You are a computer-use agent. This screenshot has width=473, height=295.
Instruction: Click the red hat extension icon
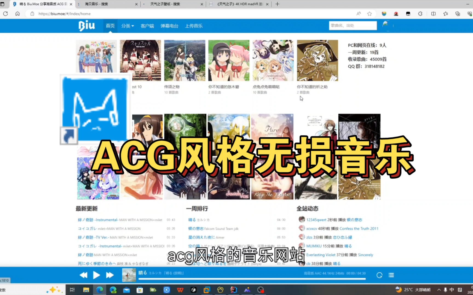tap(396, 14)
